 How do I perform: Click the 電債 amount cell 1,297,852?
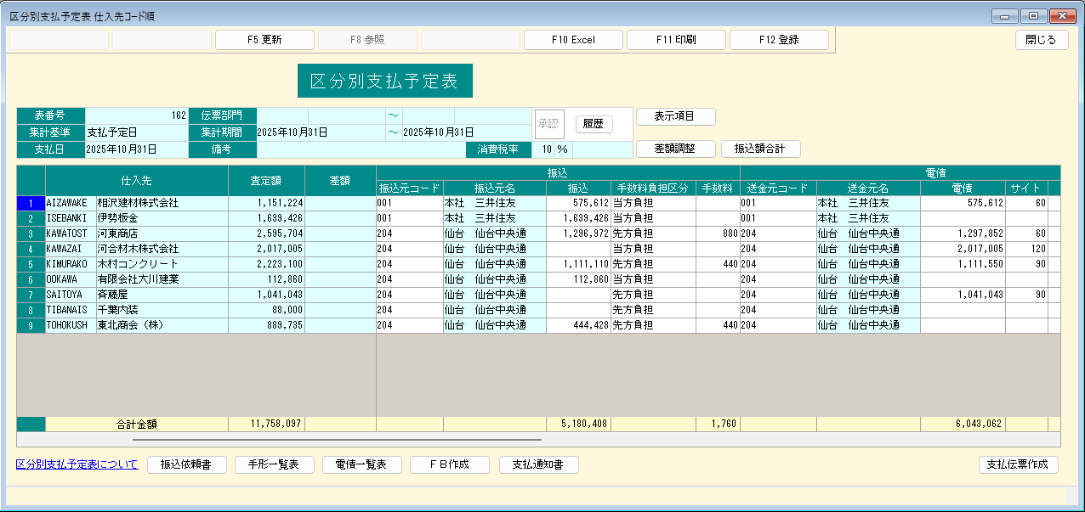tap(963, 234)
